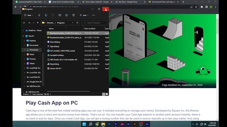Click the Delete trash icon in Explorer
227x127 pixels.
(x=73, y=15)
